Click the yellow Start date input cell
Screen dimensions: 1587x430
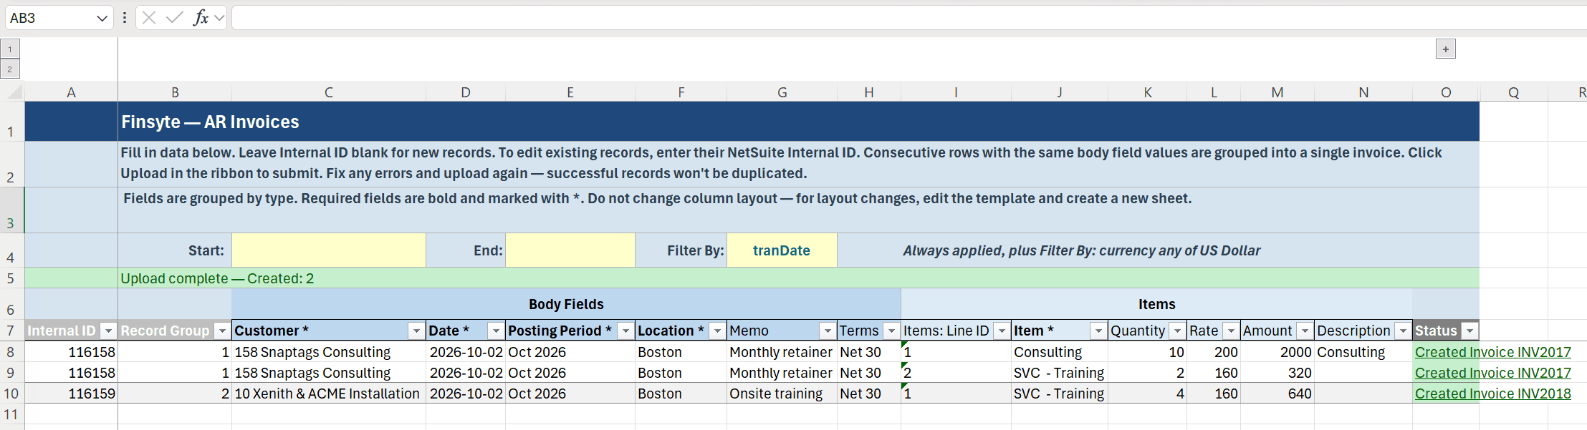pyautogui.click(x=329, y=250)
